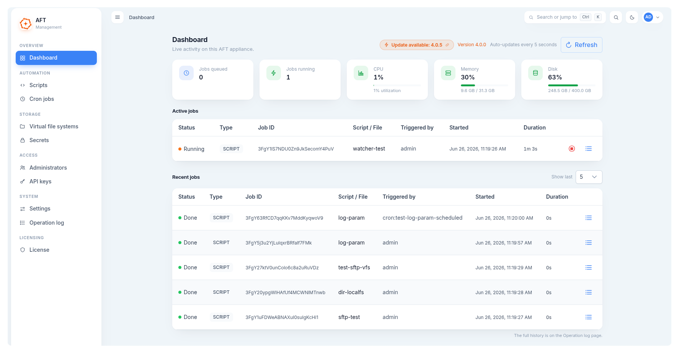Screen dimensions: 679x353
Task: Click the CPU utilization progress bar
Action: tap(397, 85)
